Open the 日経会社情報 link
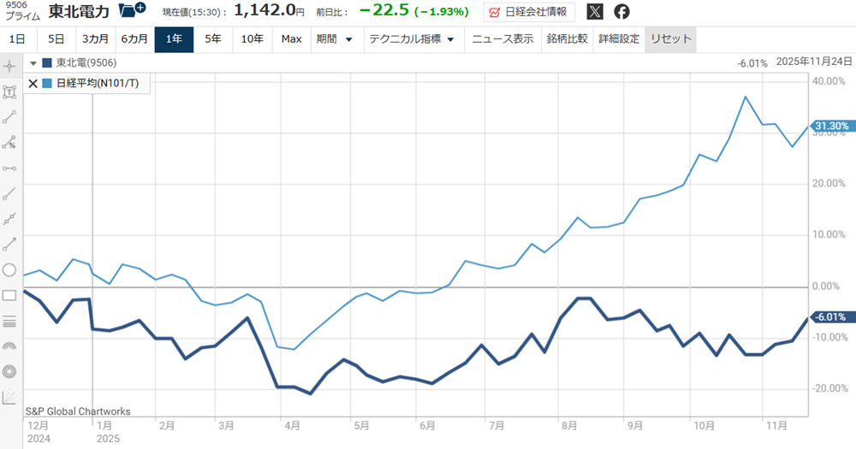This screenshot has height=449, width=856. pyautogui.click(x=529, y=12)
